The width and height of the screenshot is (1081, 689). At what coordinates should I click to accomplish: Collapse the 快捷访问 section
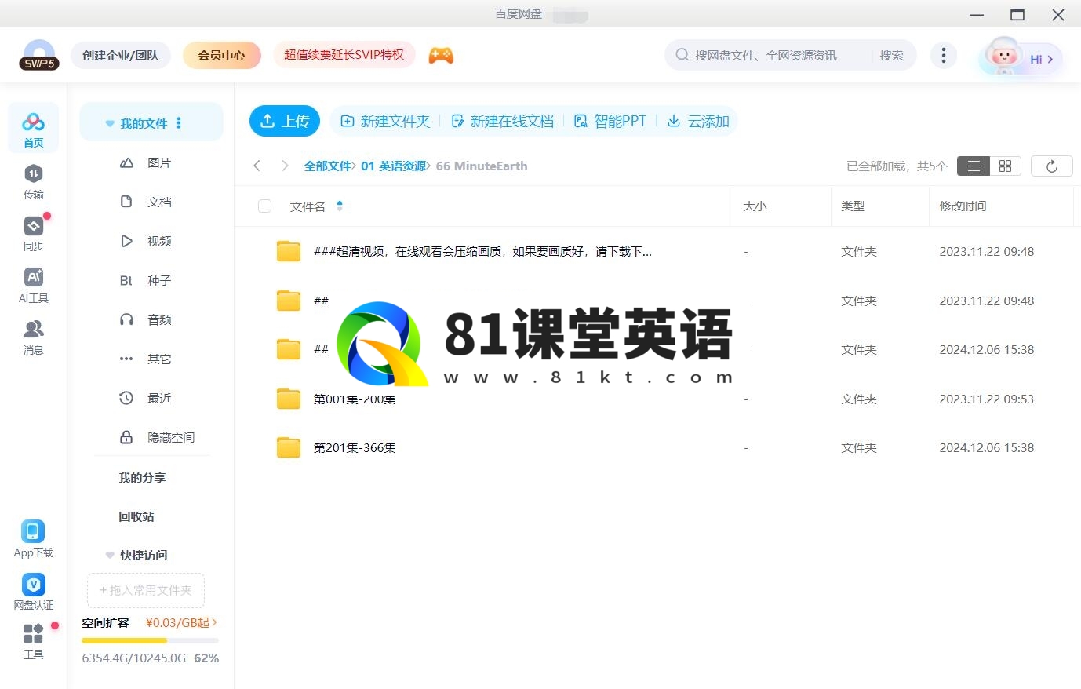(x=110, y=556)
